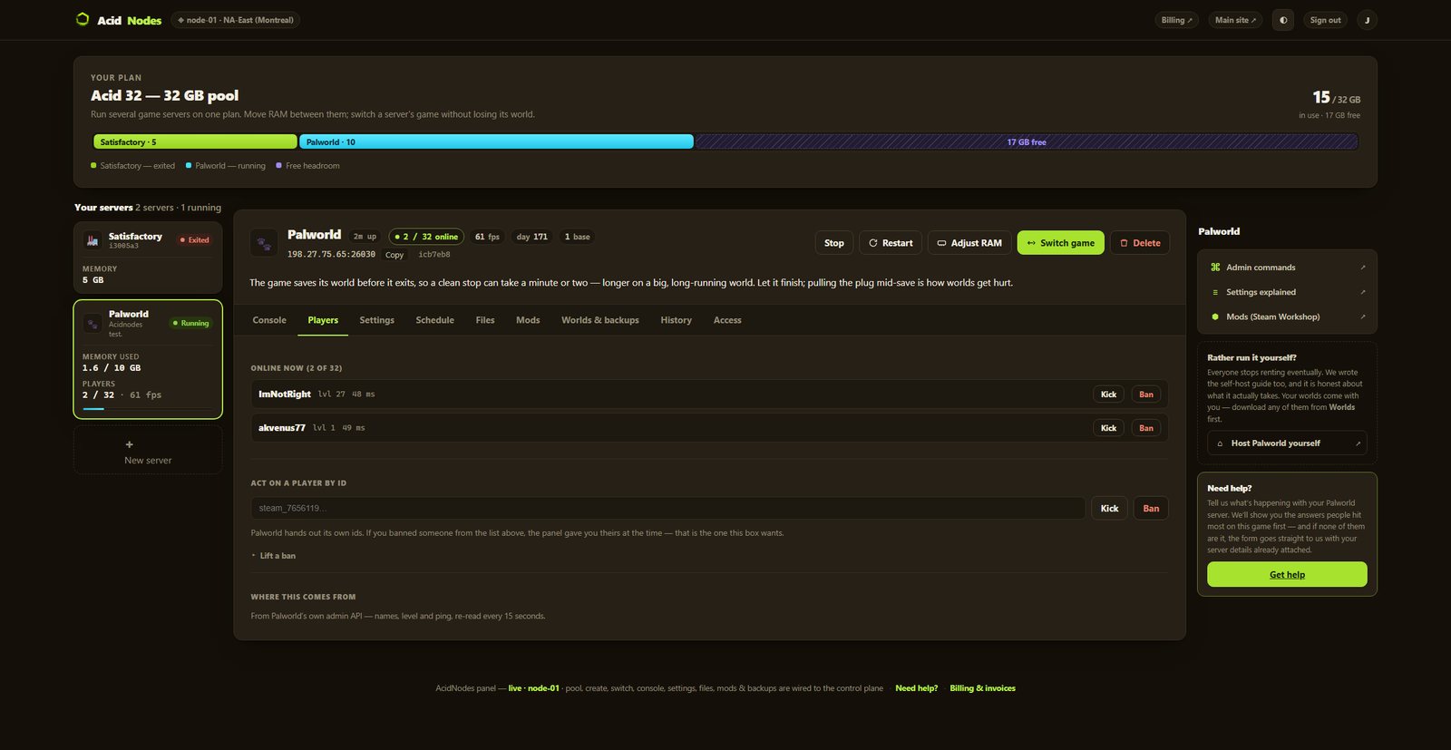This screenshot has height=750, width=1451.
Task: Switch to the History tab
Action: pos(676,320)
